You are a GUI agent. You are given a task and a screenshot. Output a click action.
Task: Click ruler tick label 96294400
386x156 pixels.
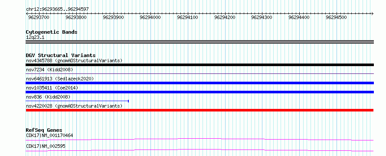pyautogui.click(x=299, y=17)
